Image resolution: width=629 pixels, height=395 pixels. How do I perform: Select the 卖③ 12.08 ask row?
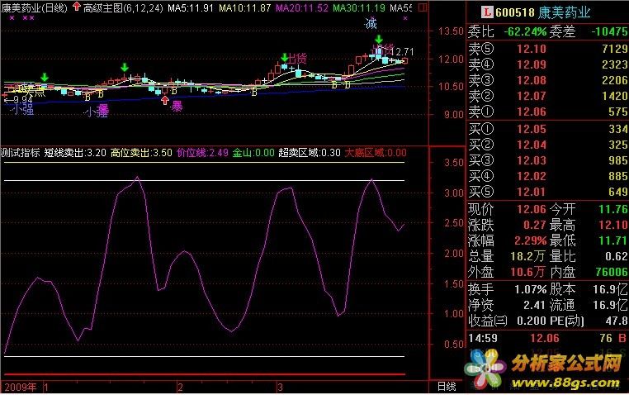pos(547,80)
